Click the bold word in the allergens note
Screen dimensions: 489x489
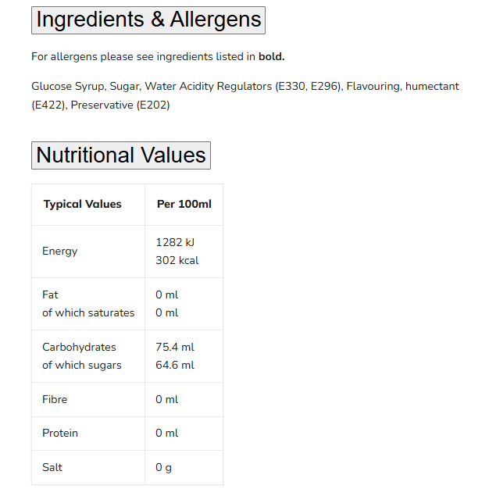coord(271,56)
